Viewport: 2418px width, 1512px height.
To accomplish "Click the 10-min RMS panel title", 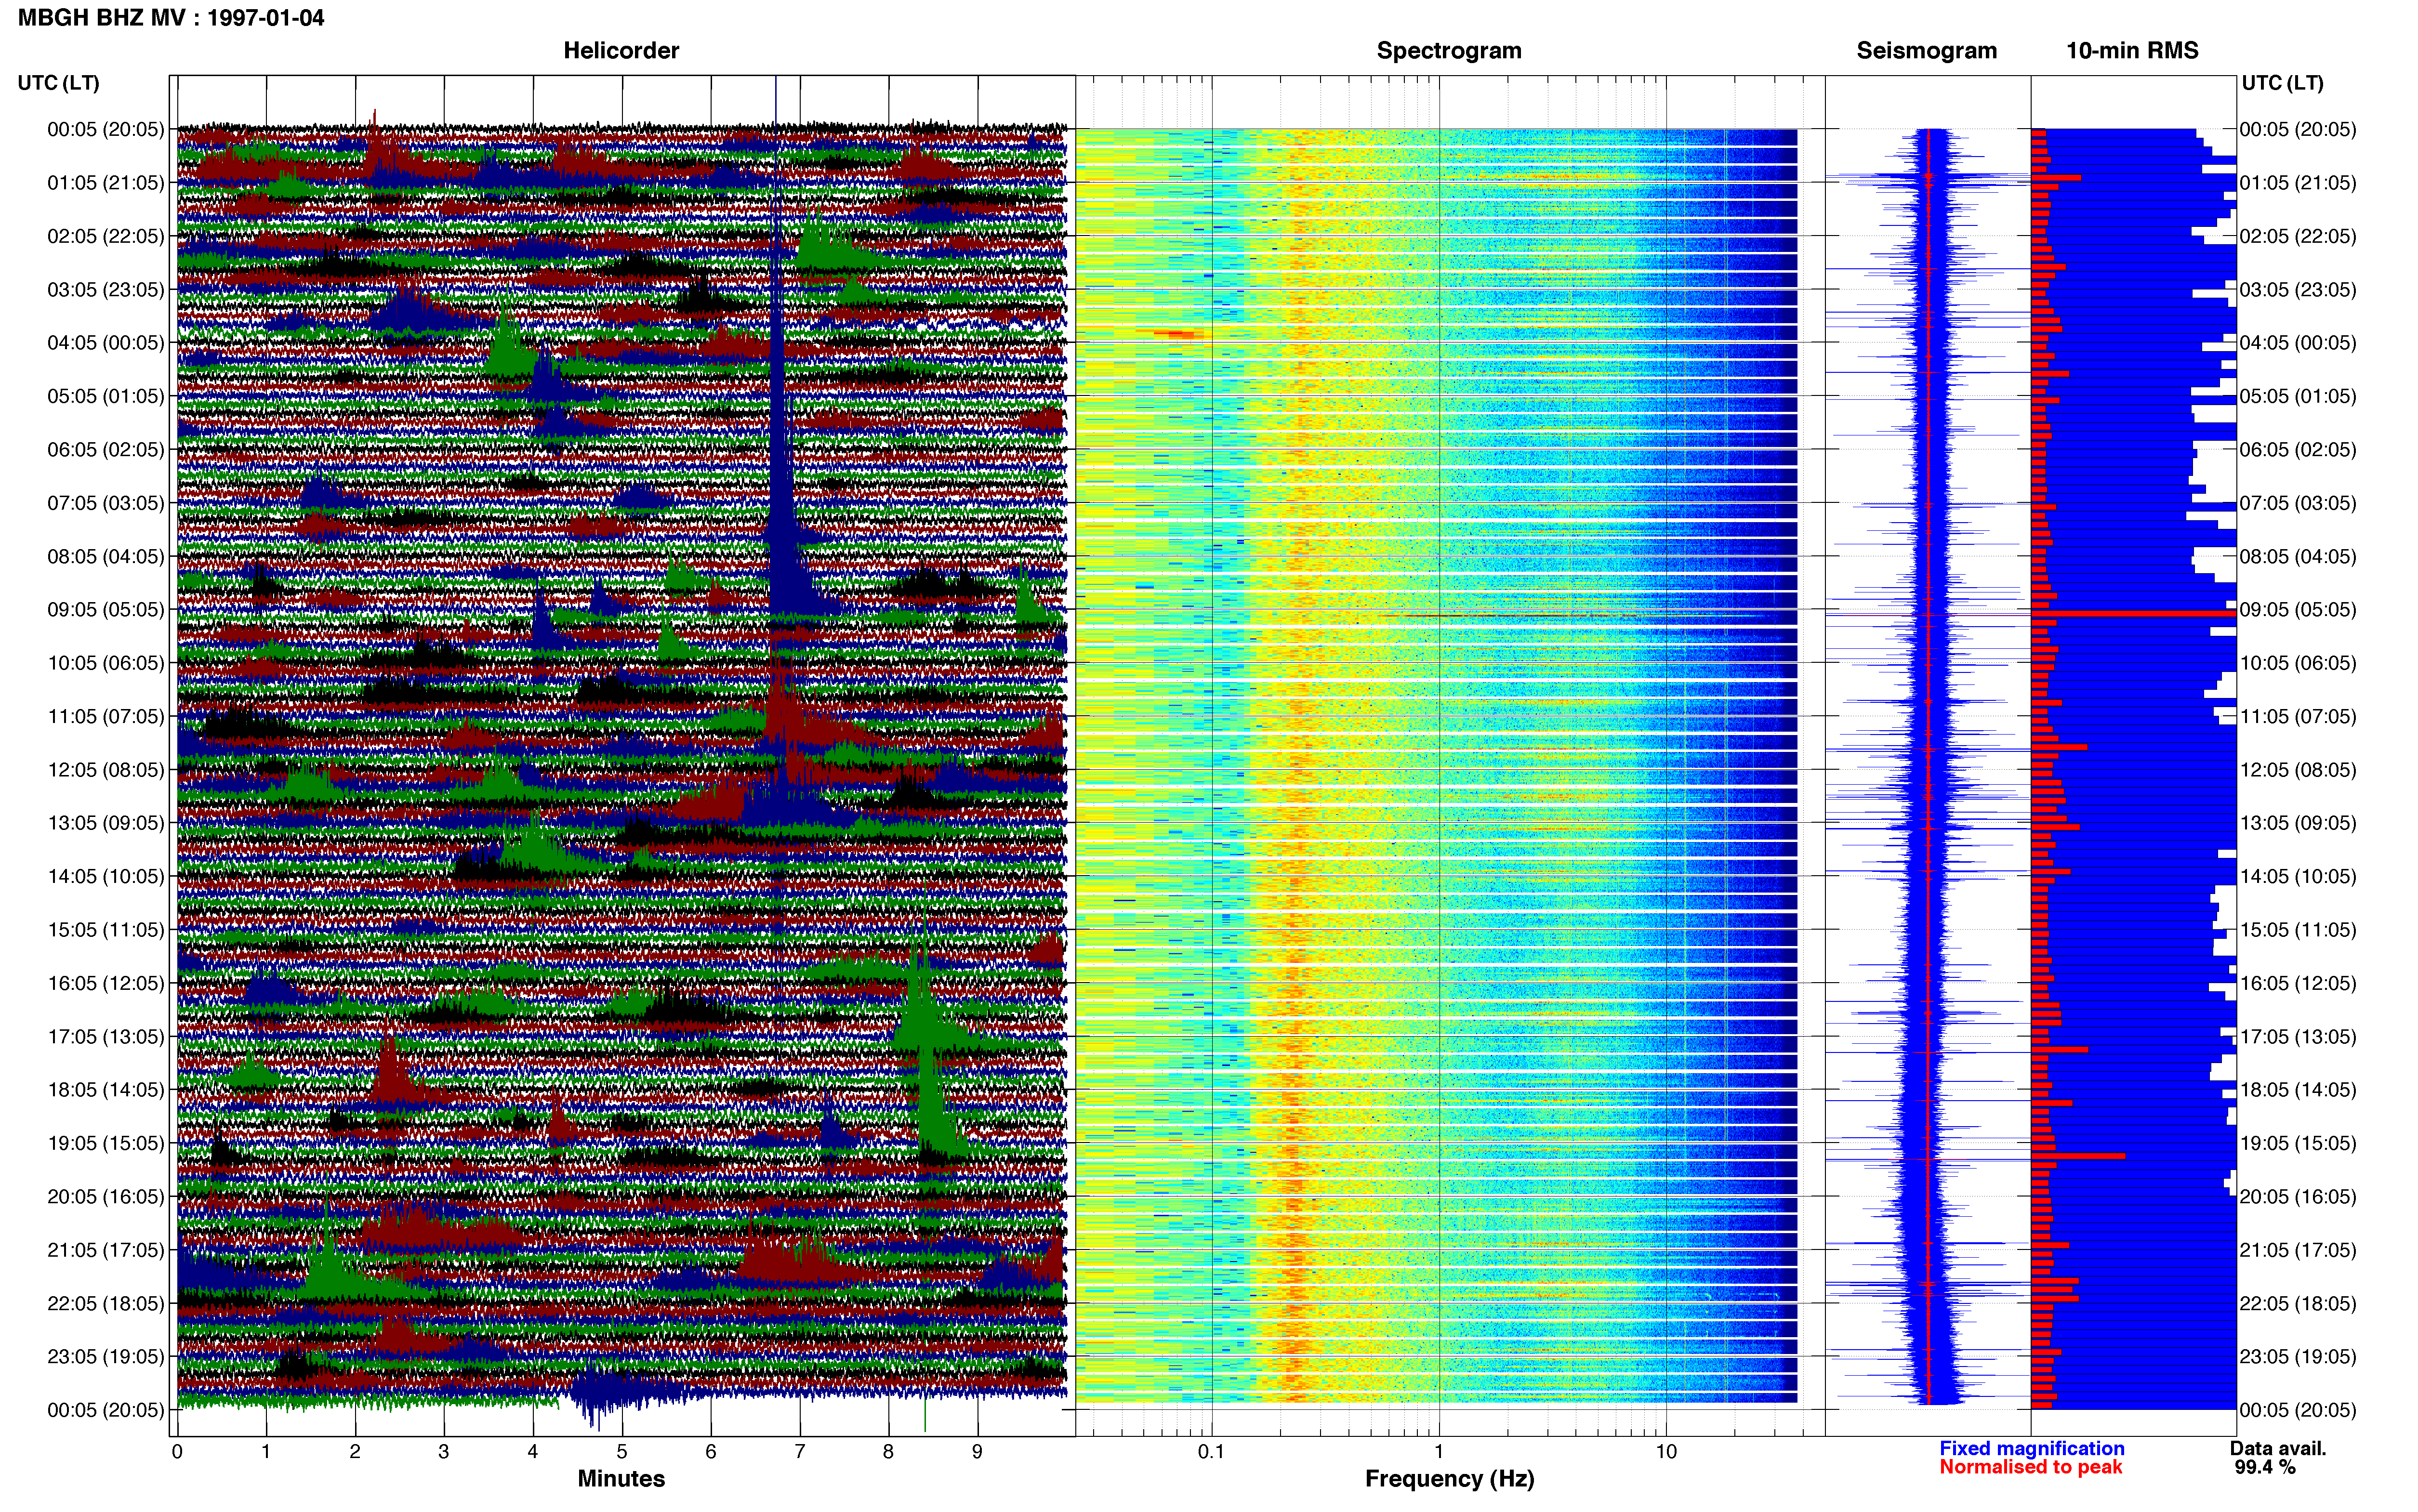I will (x=2132, y=50).
